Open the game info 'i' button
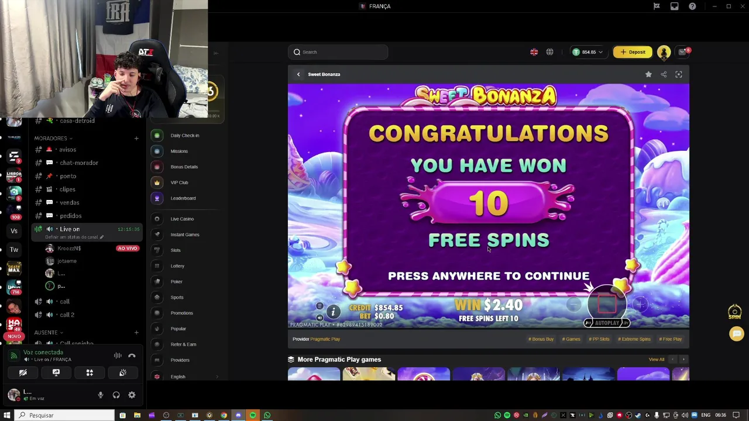This screenshot has width=749, height=421. click(x=333, y=312)
